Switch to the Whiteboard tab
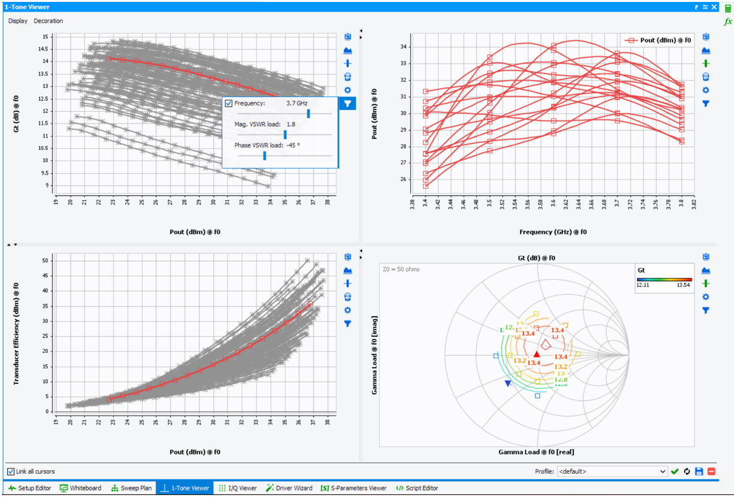This screenshot has width=734, height=497. point(81,488)
